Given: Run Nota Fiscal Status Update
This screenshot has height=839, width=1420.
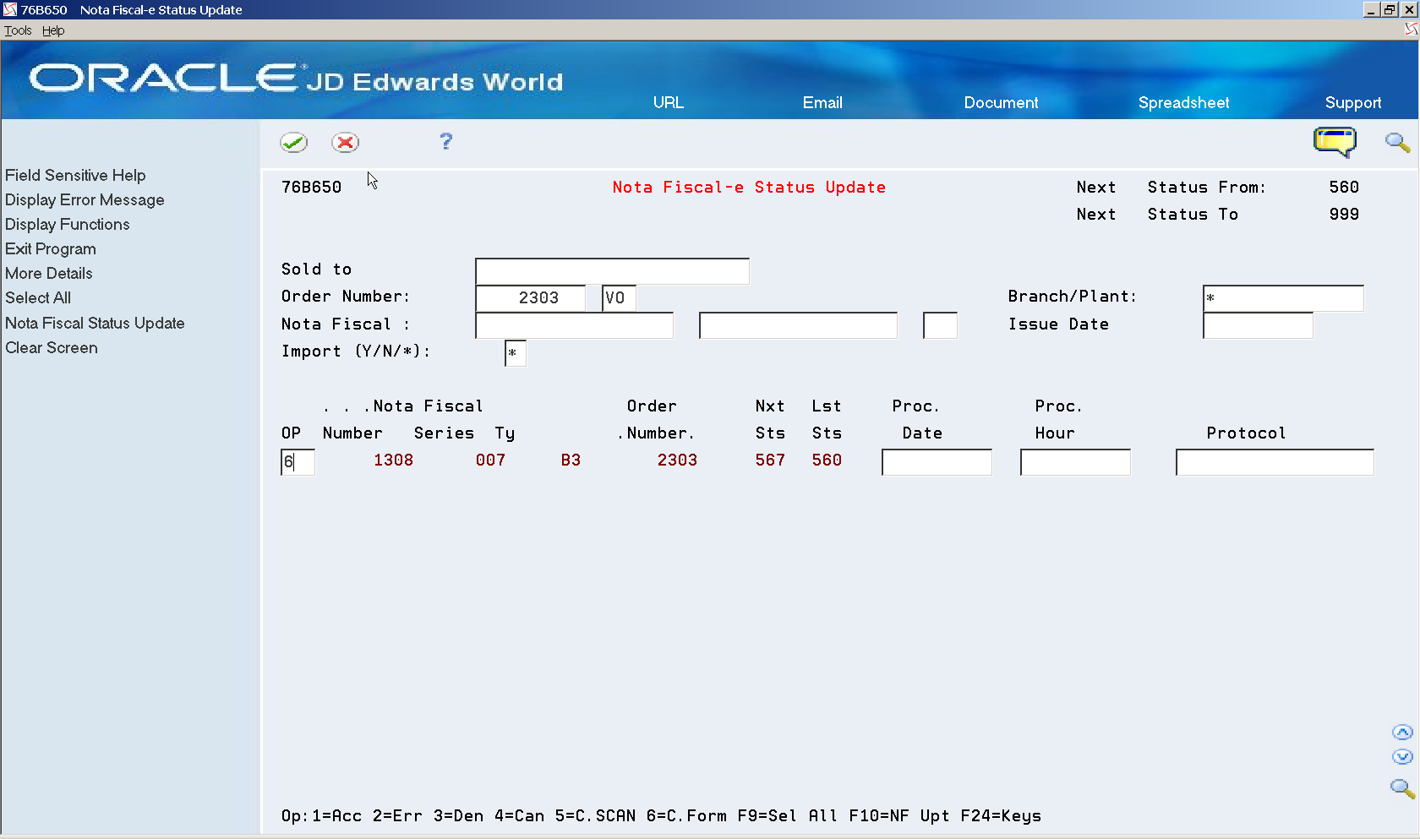Looking at the screenshot, I should pyautogui.click(x=95, y=323).
